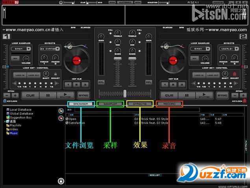
Task: Decrease pitch with left deck minus button
Action: tap(7, 96)
